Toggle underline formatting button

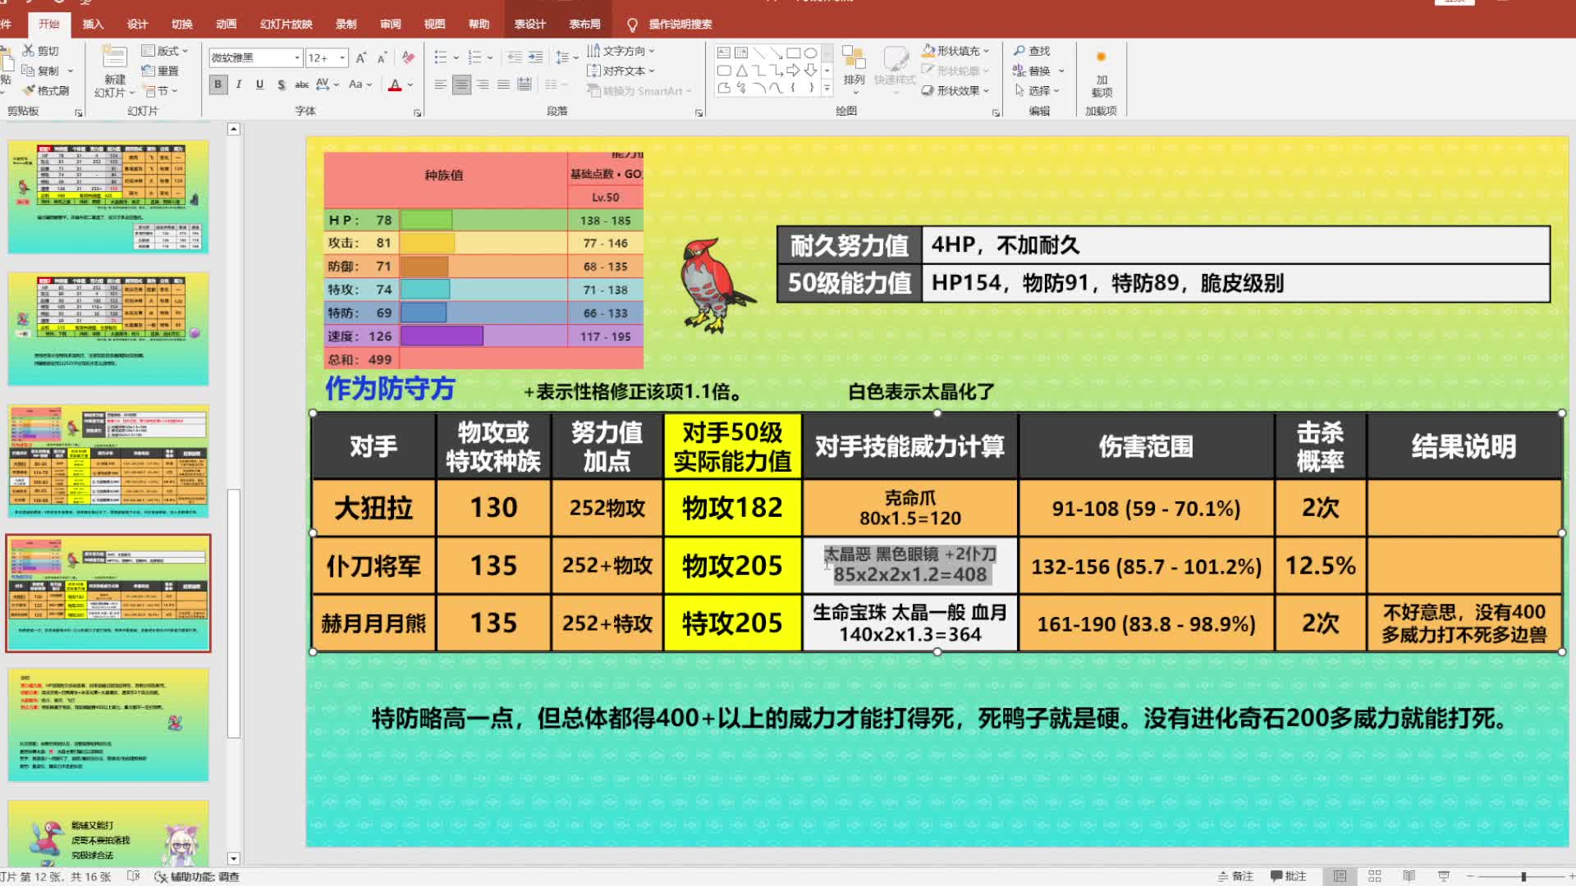(x=259, y=84)
